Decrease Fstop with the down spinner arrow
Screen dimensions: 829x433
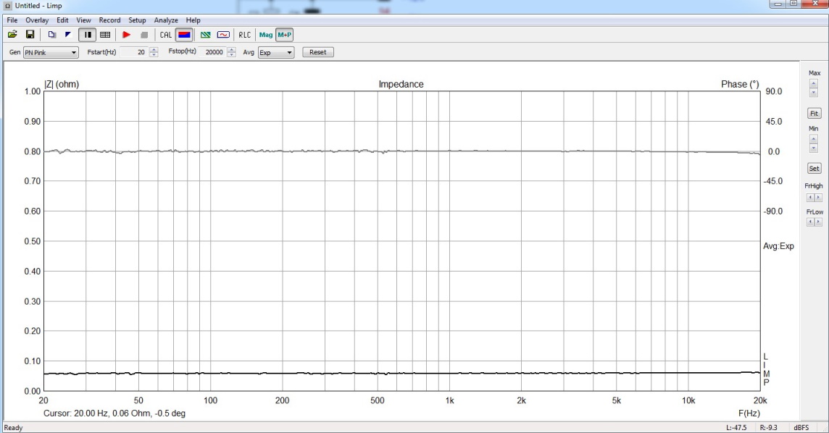click(232, 55)
